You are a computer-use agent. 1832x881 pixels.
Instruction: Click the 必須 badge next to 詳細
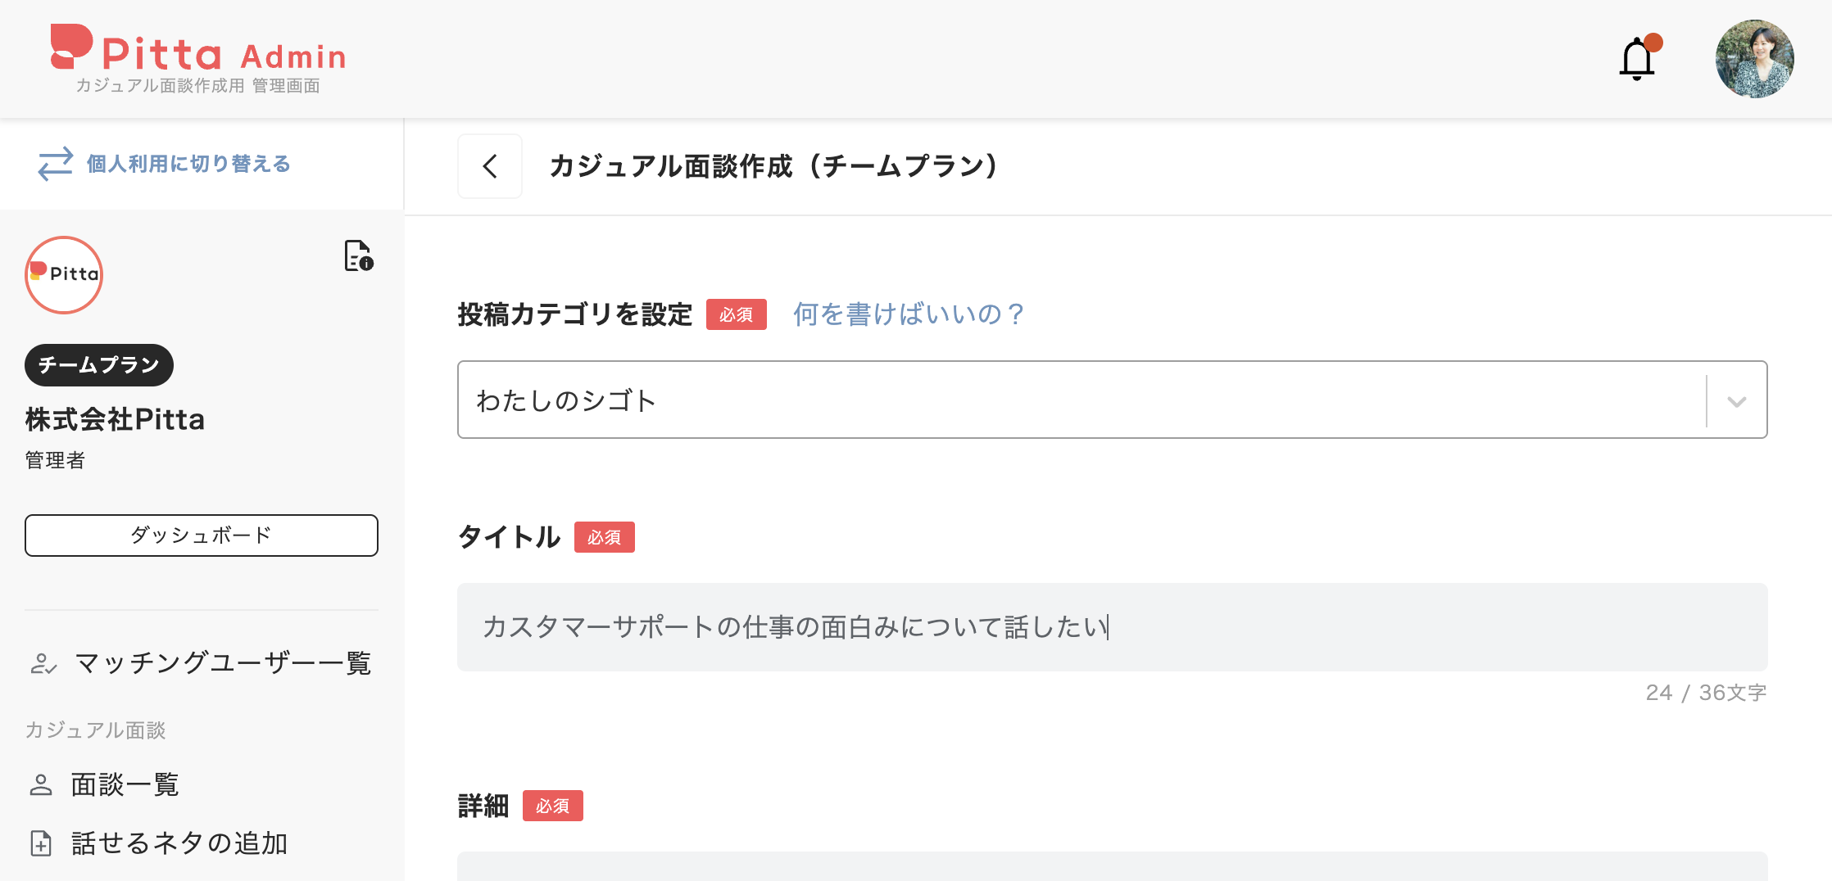[x=553, y=806]
